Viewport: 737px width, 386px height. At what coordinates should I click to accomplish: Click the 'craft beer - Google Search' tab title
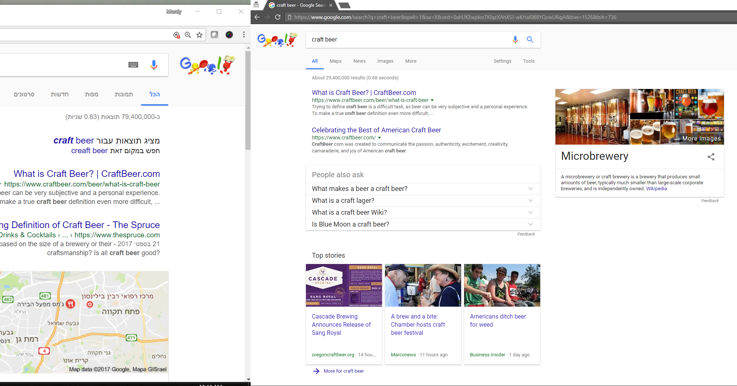301,5
